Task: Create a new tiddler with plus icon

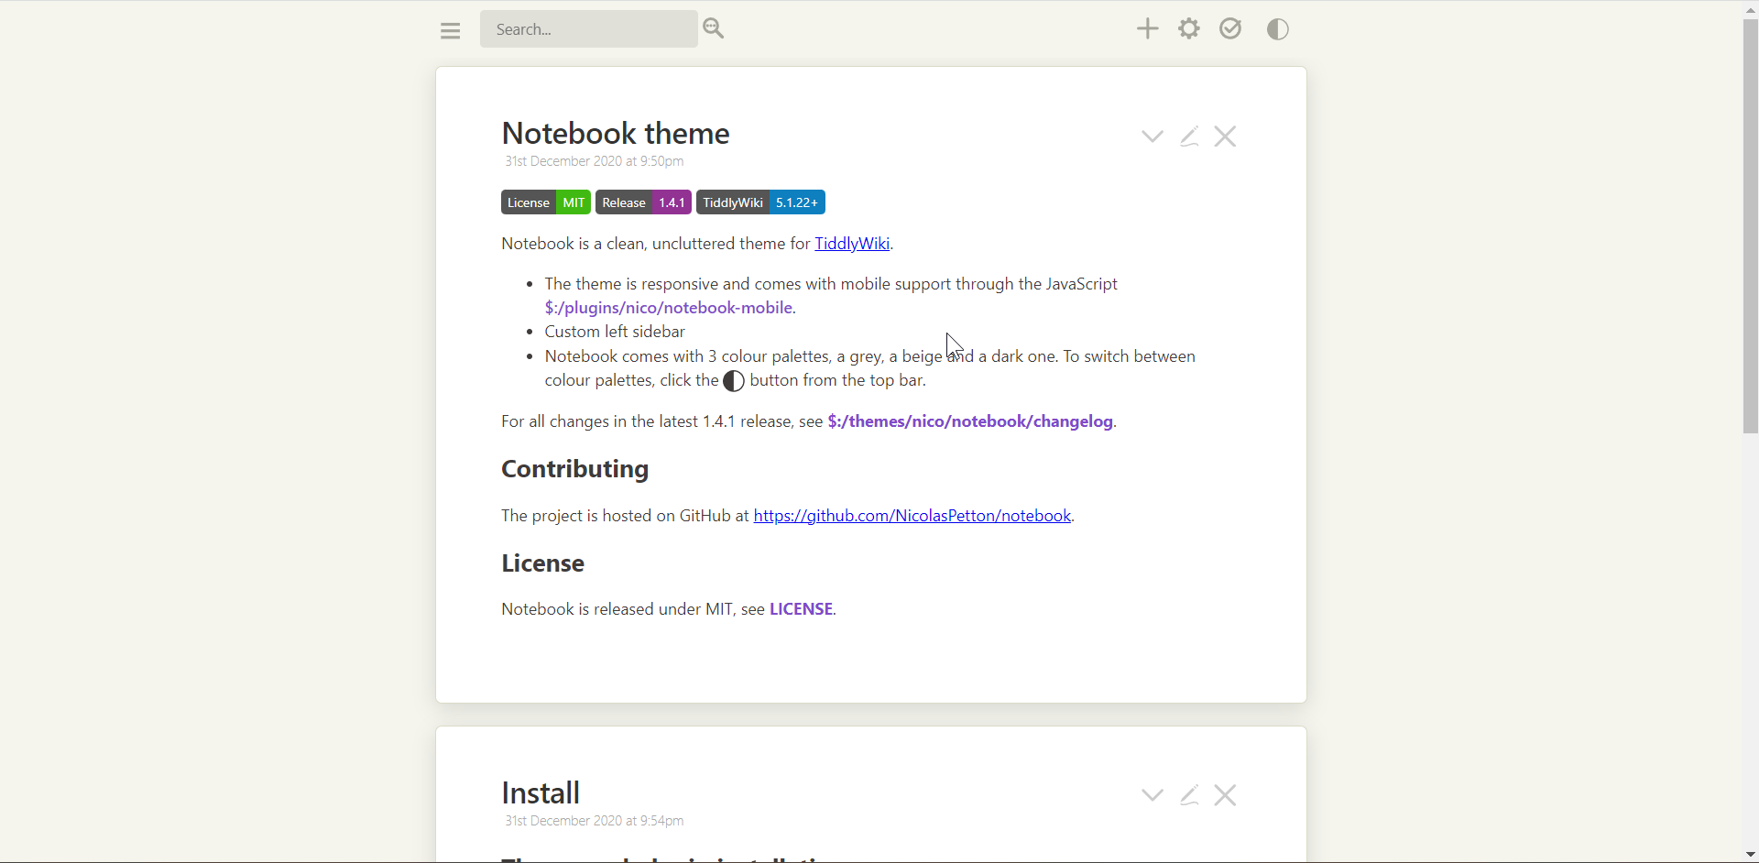Action: [x=1148, y=29]
